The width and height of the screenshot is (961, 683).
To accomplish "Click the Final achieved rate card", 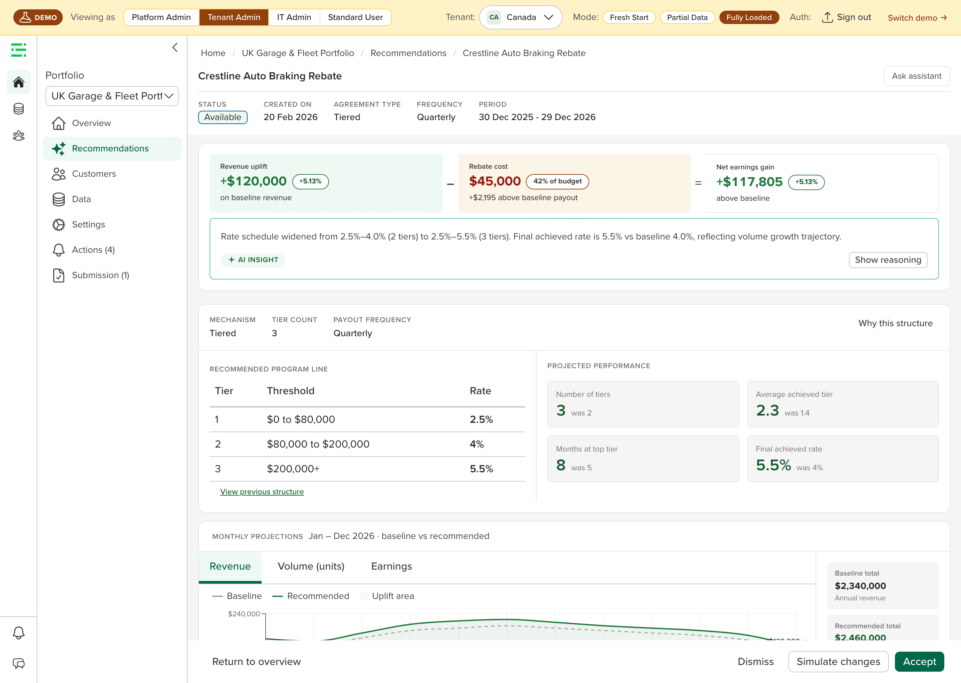I will [x=843, y=459].
